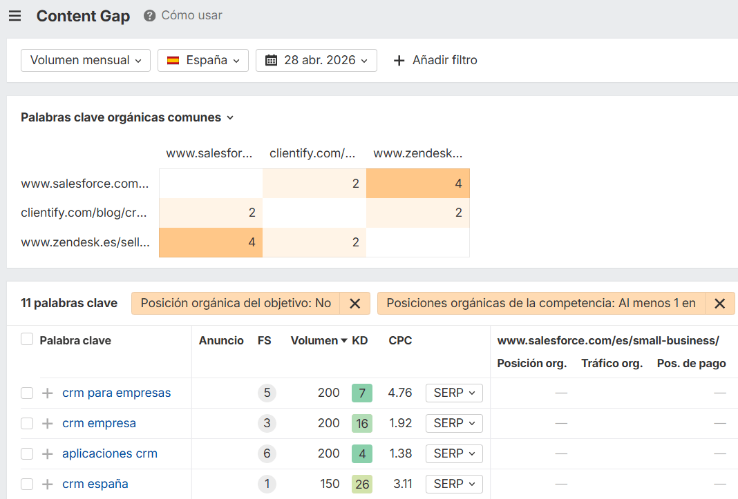738x499 pixels.
Task: Open the Posición orgánica del objetivo filter
Action: pos(236,304)
